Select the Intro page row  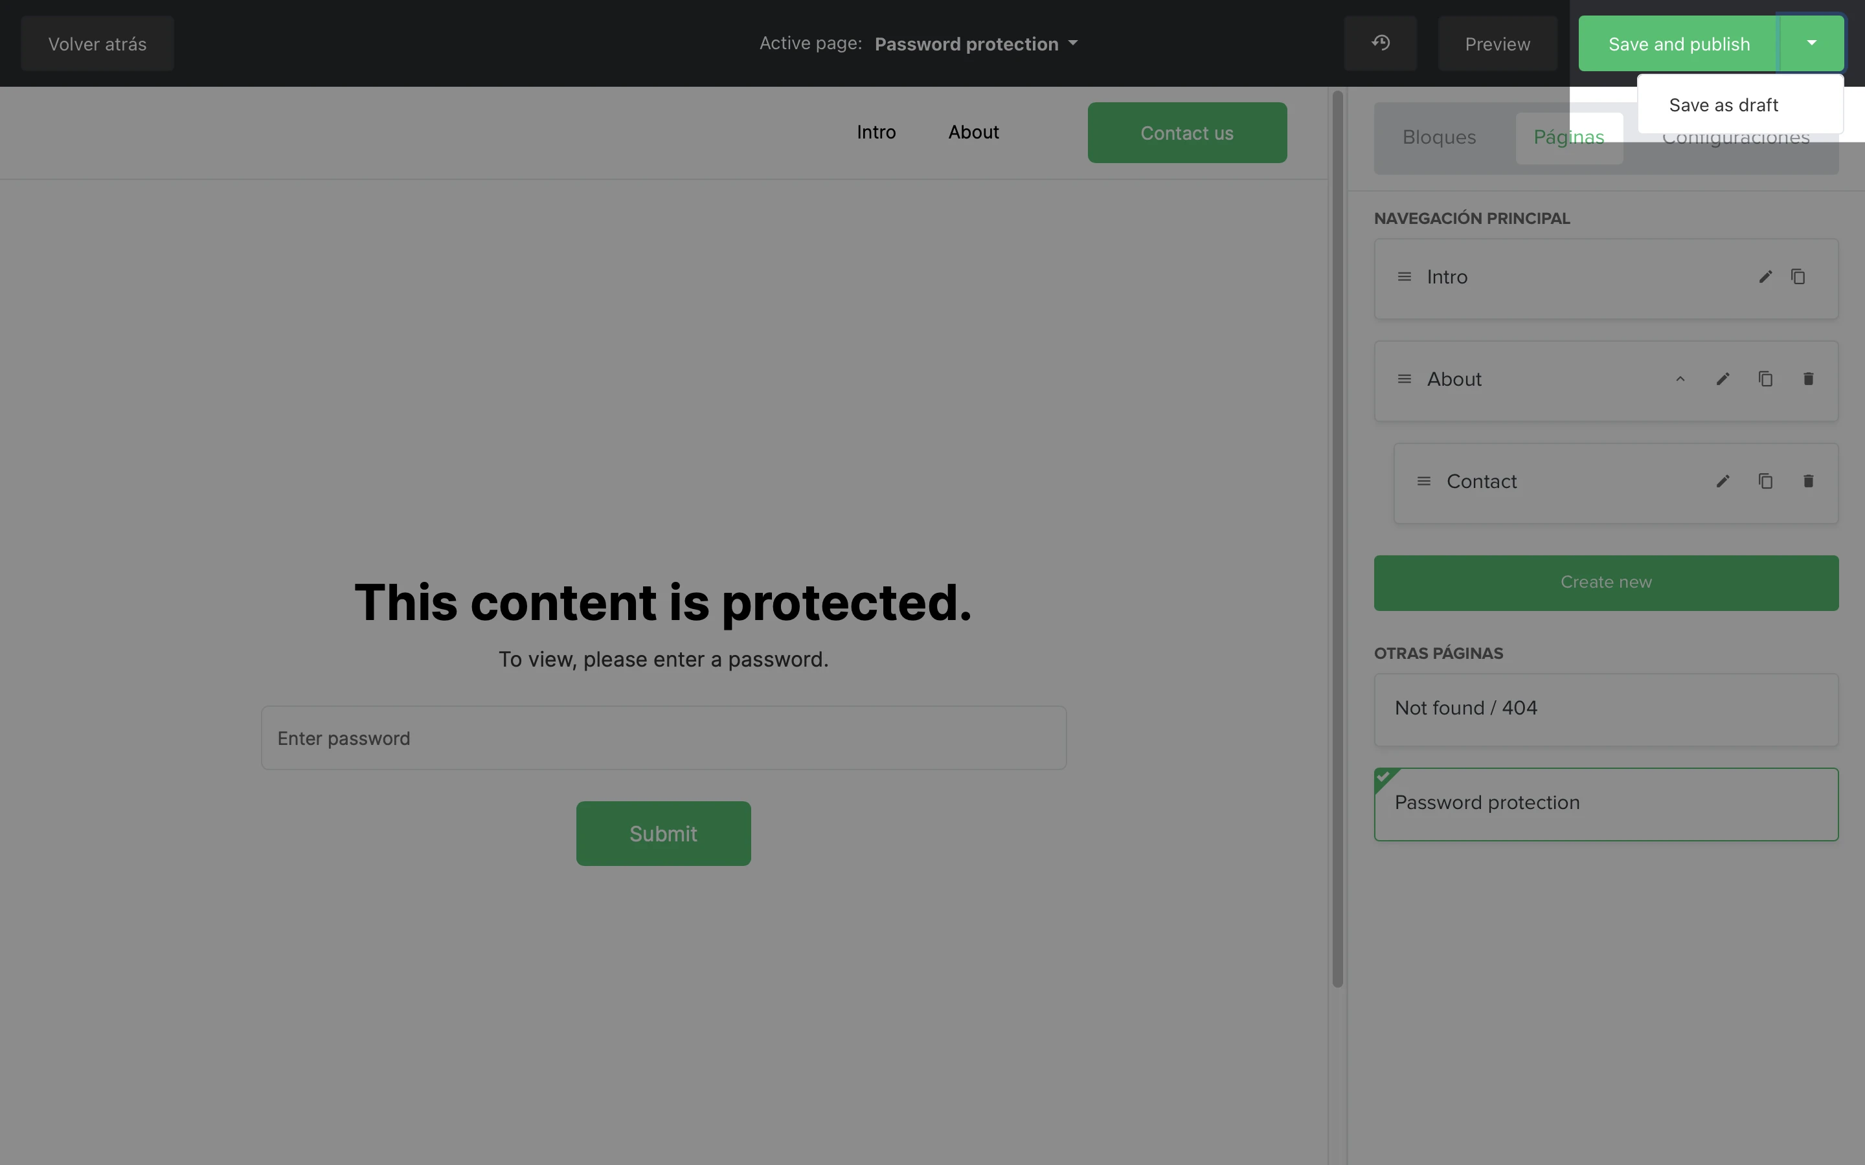1606,278
